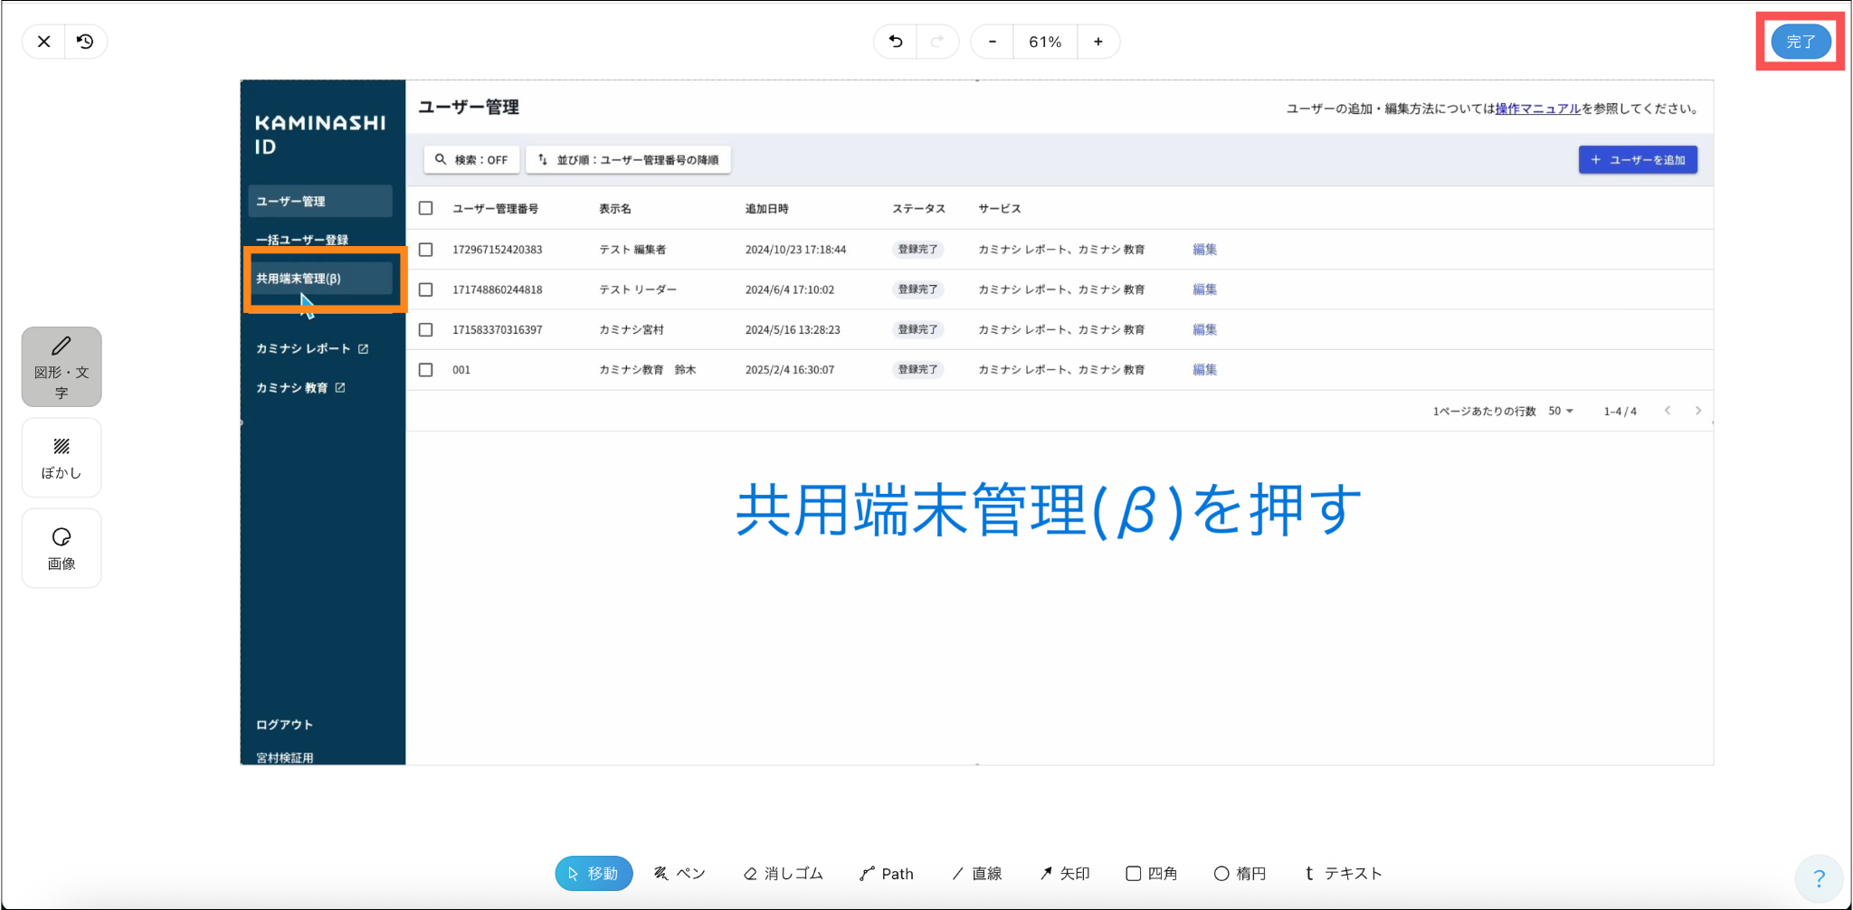This screenshot has width=1853, height=910.
Task: Finish editing with the 完了 button
Action: click(1801, 42)
